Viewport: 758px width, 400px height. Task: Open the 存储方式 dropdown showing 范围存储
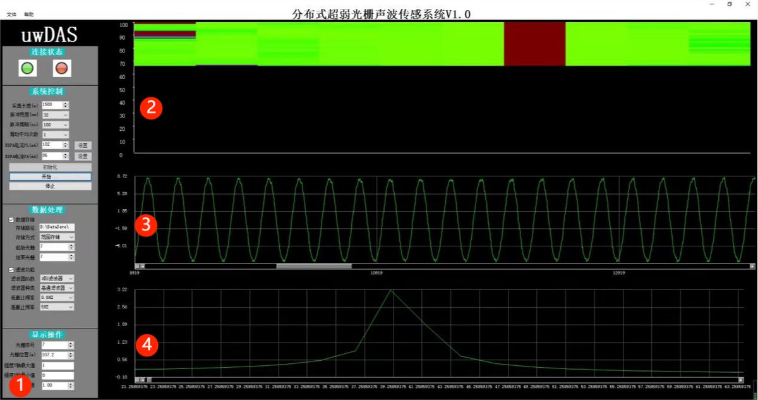point(57,236)
